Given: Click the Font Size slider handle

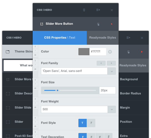Looking at the screenshot, I should tap(58, 91).
